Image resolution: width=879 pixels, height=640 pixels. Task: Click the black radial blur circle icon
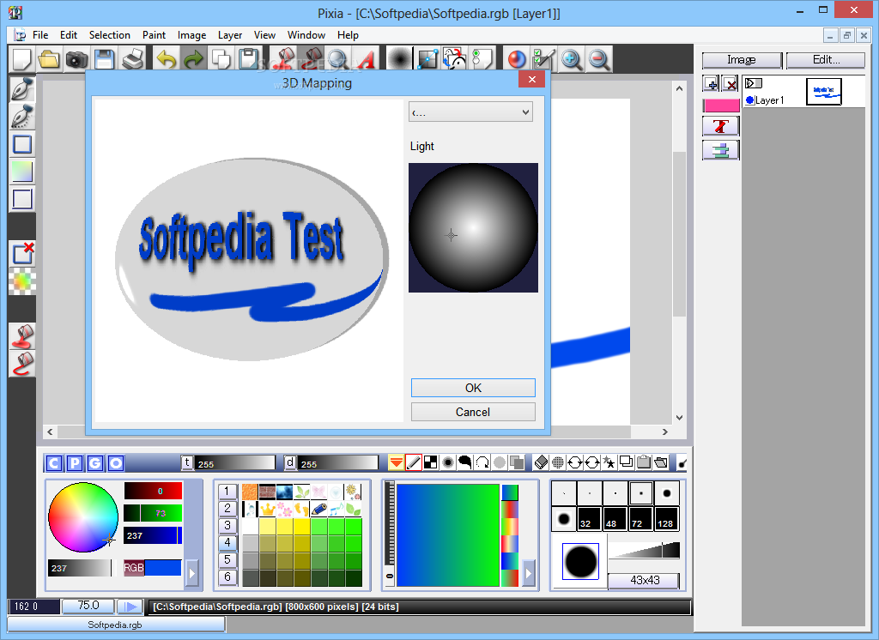tap(400, 59)
